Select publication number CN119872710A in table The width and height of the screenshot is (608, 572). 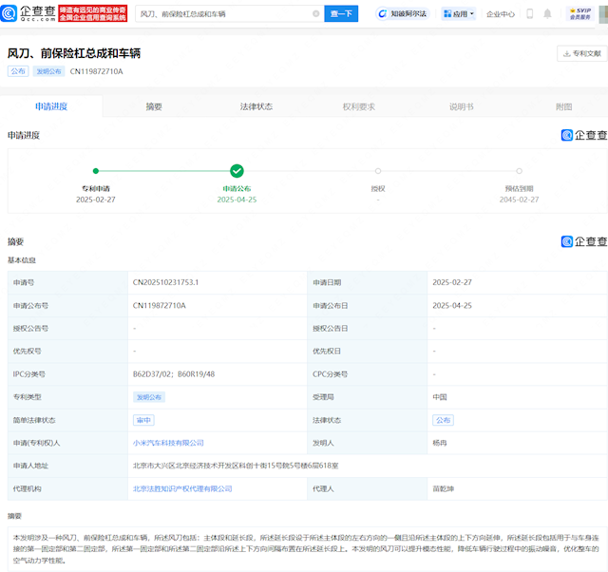pyautogui.click(x=160, y=306)
